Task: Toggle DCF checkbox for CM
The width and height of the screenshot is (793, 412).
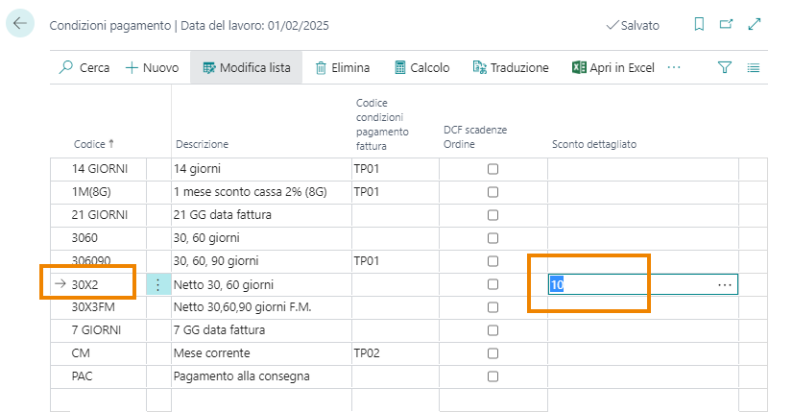Action: click(493, 353)
